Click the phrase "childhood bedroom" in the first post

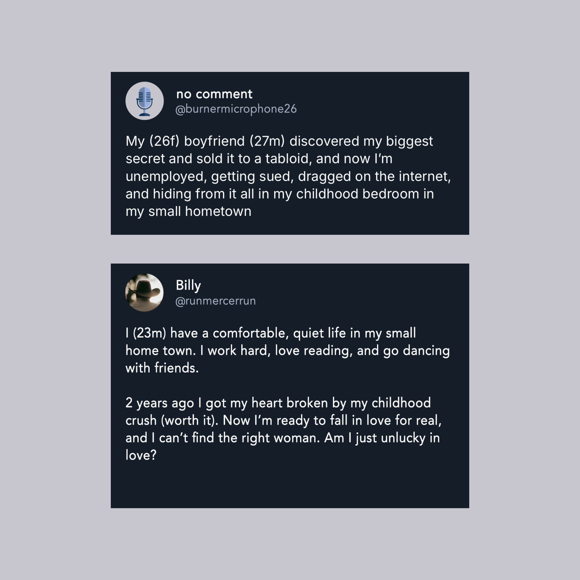[x=358, y=194]
